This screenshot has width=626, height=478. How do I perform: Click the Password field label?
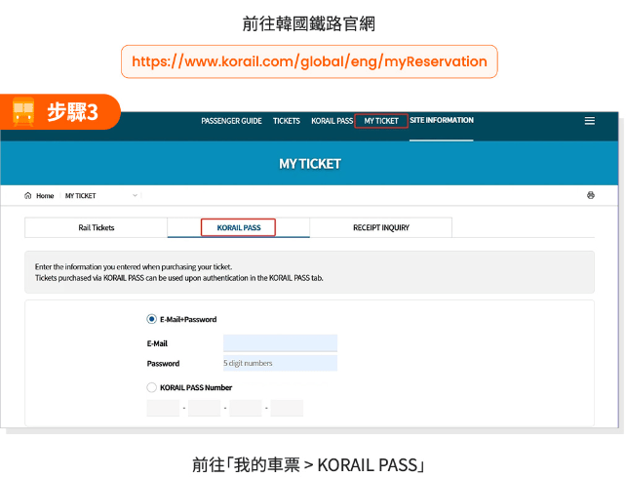[163, 364]
